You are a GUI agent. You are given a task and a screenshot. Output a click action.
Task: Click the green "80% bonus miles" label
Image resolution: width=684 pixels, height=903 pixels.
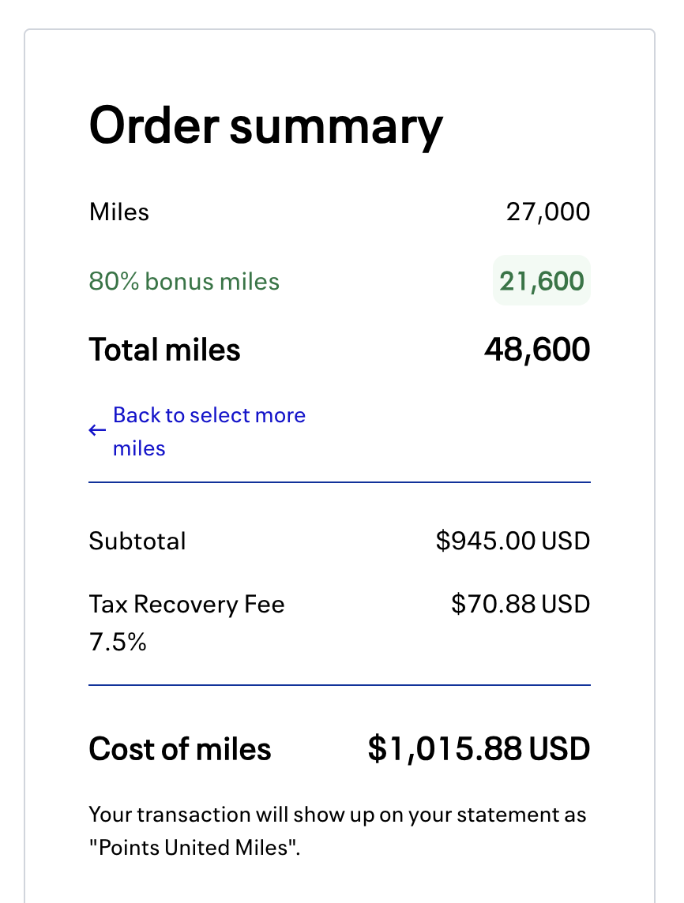coord(184,281)
